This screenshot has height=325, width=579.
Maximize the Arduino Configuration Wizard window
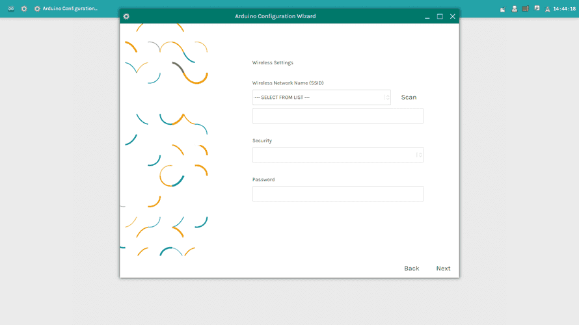pos(440,16)
